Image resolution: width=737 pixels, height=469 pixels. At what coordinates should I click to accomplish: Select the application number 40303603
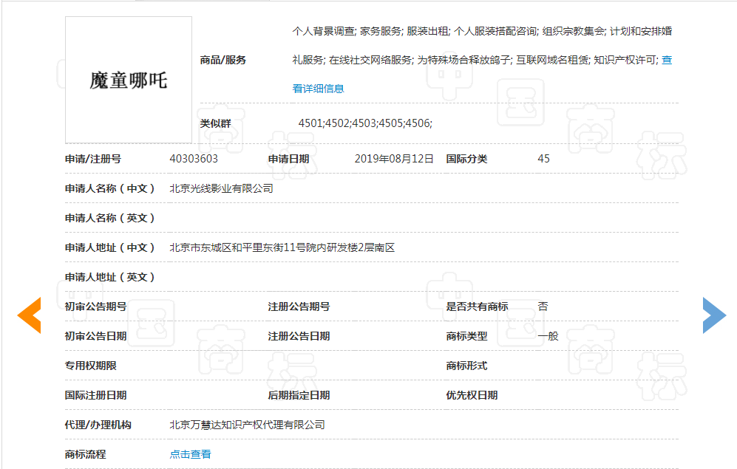(x=194, y=159)
